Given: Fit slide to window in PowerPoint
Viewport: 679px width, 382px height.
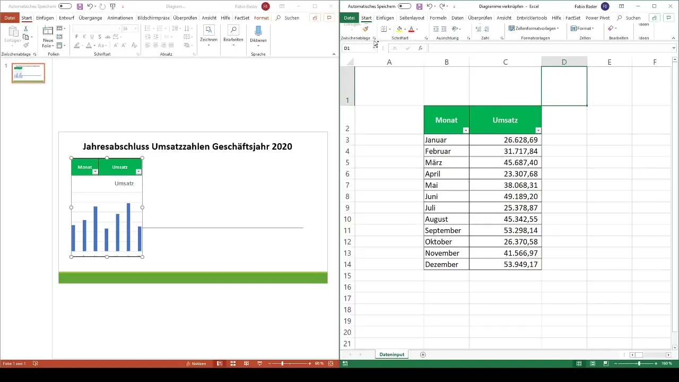Looking at the screenshot, I should tap(331, 363).
